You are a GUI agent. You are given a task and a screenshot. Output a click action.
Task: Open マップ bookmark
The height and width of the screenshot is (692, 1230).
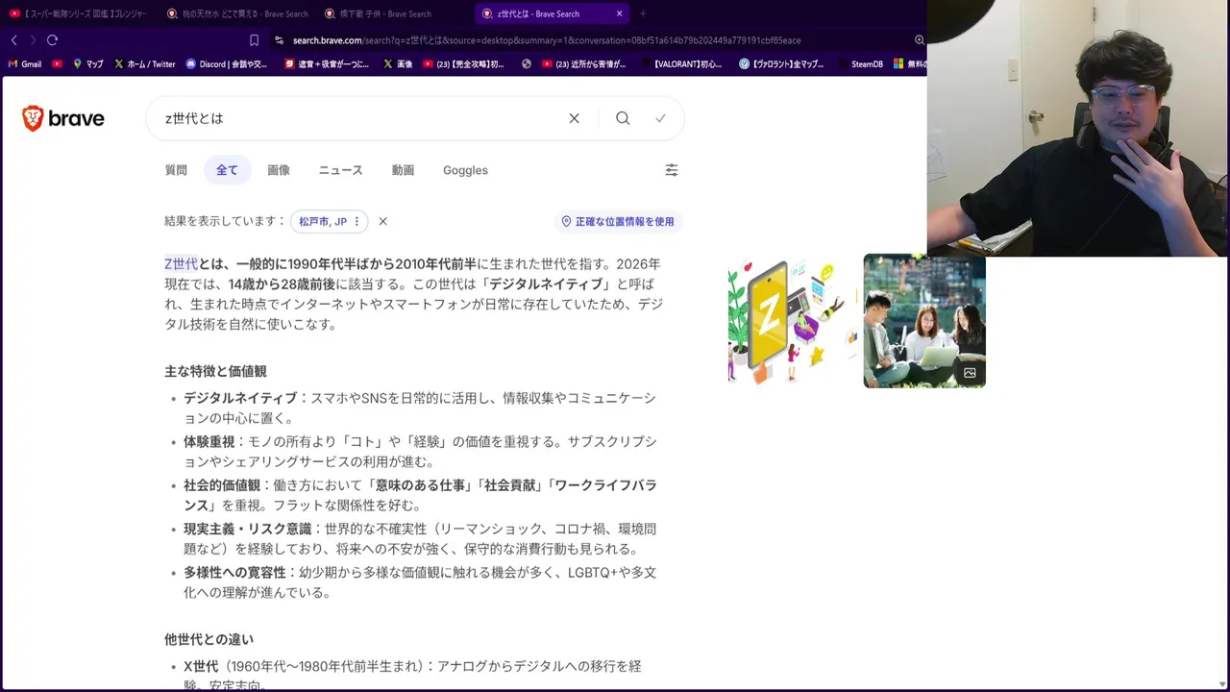click(88, 64)
